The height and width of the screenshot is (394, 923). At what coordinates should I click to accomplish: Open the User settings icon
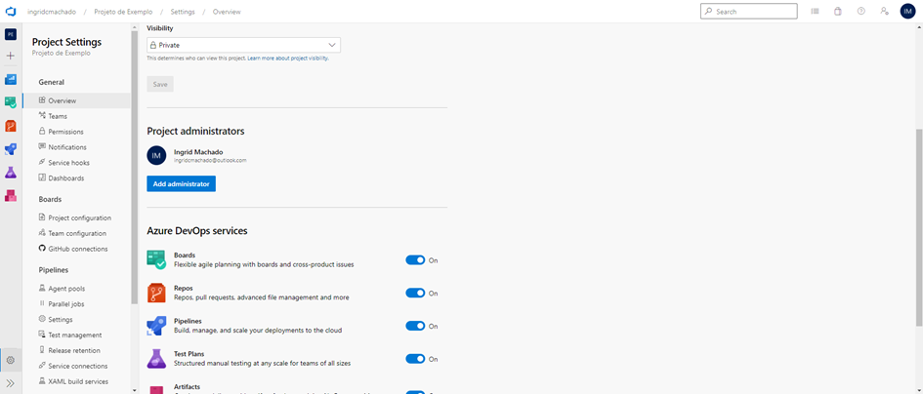pyautogui.click(x=884, y=11)
